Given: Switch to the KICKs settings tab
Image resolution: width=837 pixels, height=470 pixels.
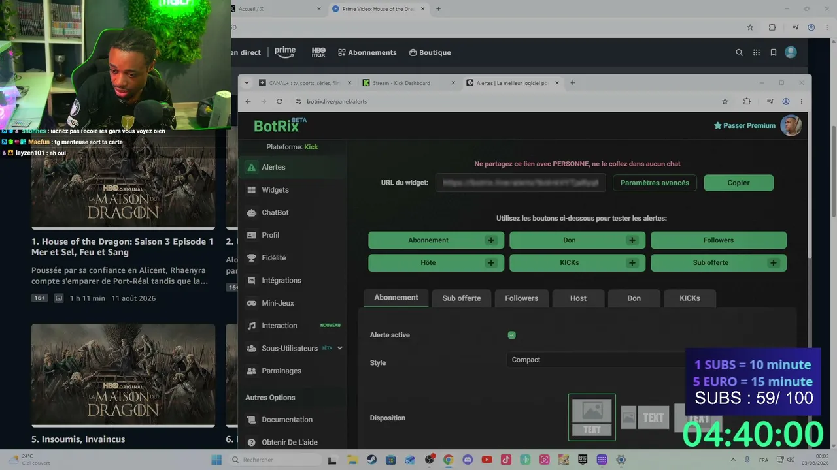Looking at the screenshot, I should pyautogui.click(x=690, y=298).
